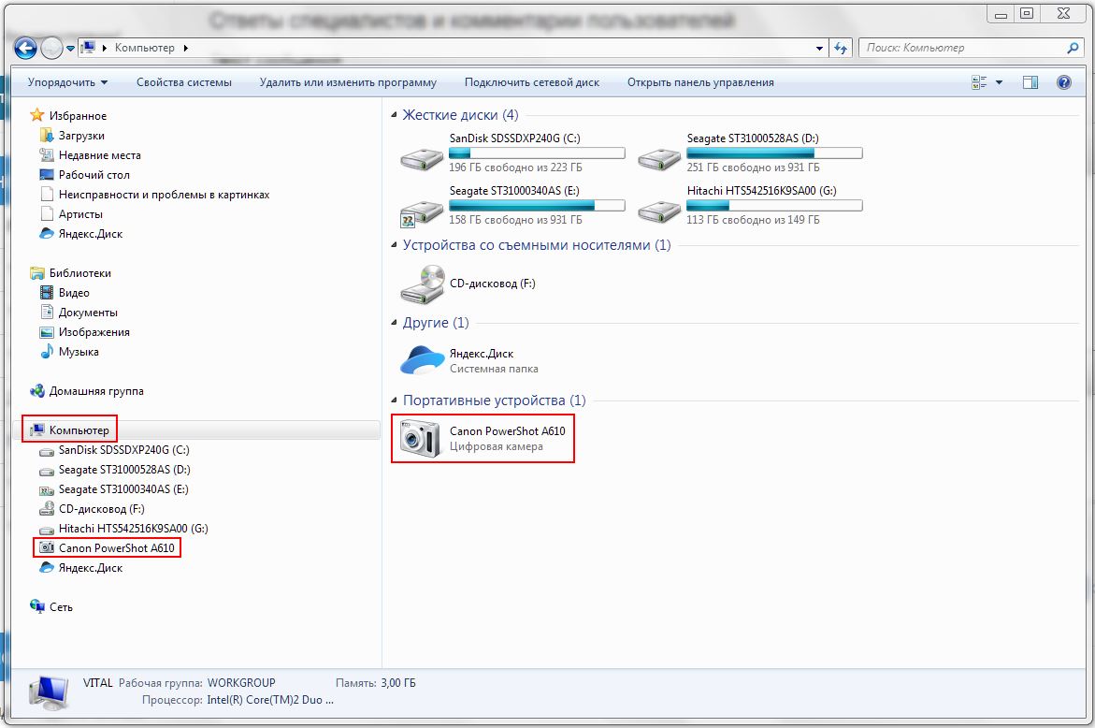Select Избранное in navigation pane
The width and height of the screenshot is (1095, 728).
pos(67,116)
